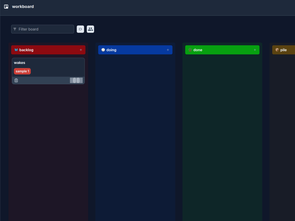Screen dimensions: 295x221
Task: Click the done rosette emoji icon
Action: click(x=190, y=50)
